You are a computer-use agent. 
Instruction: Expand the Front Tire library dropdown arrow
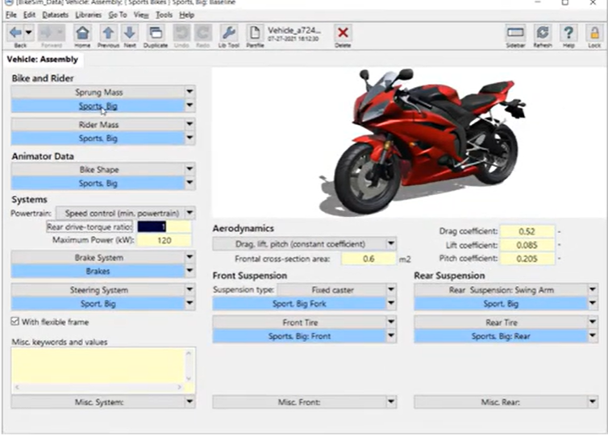click(x=391, y=322)
